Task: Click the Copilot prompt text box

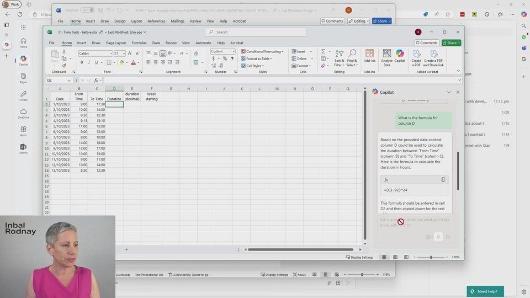Action: 415,222
